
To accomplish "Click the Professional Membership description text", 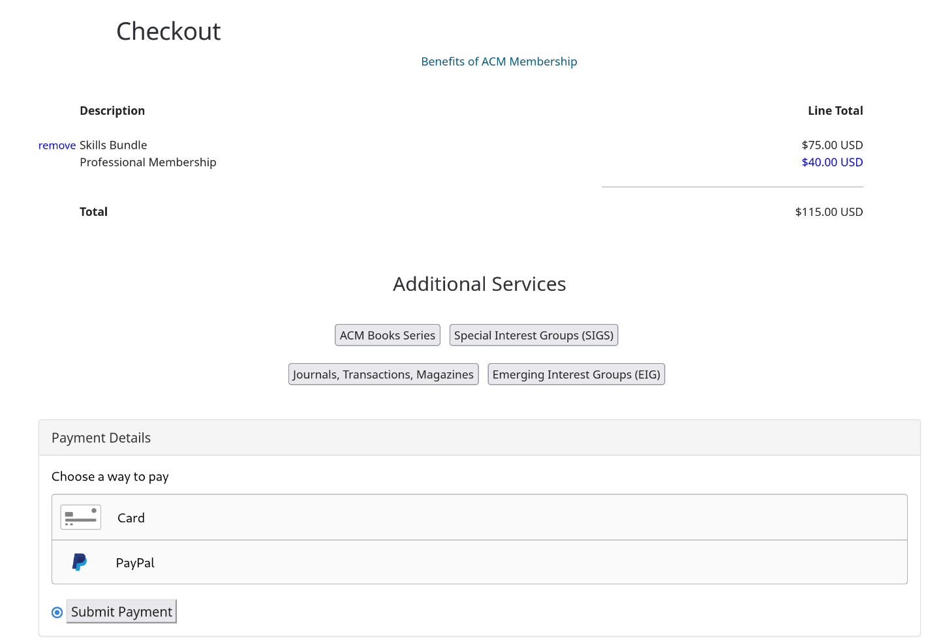I will [148, 162].
